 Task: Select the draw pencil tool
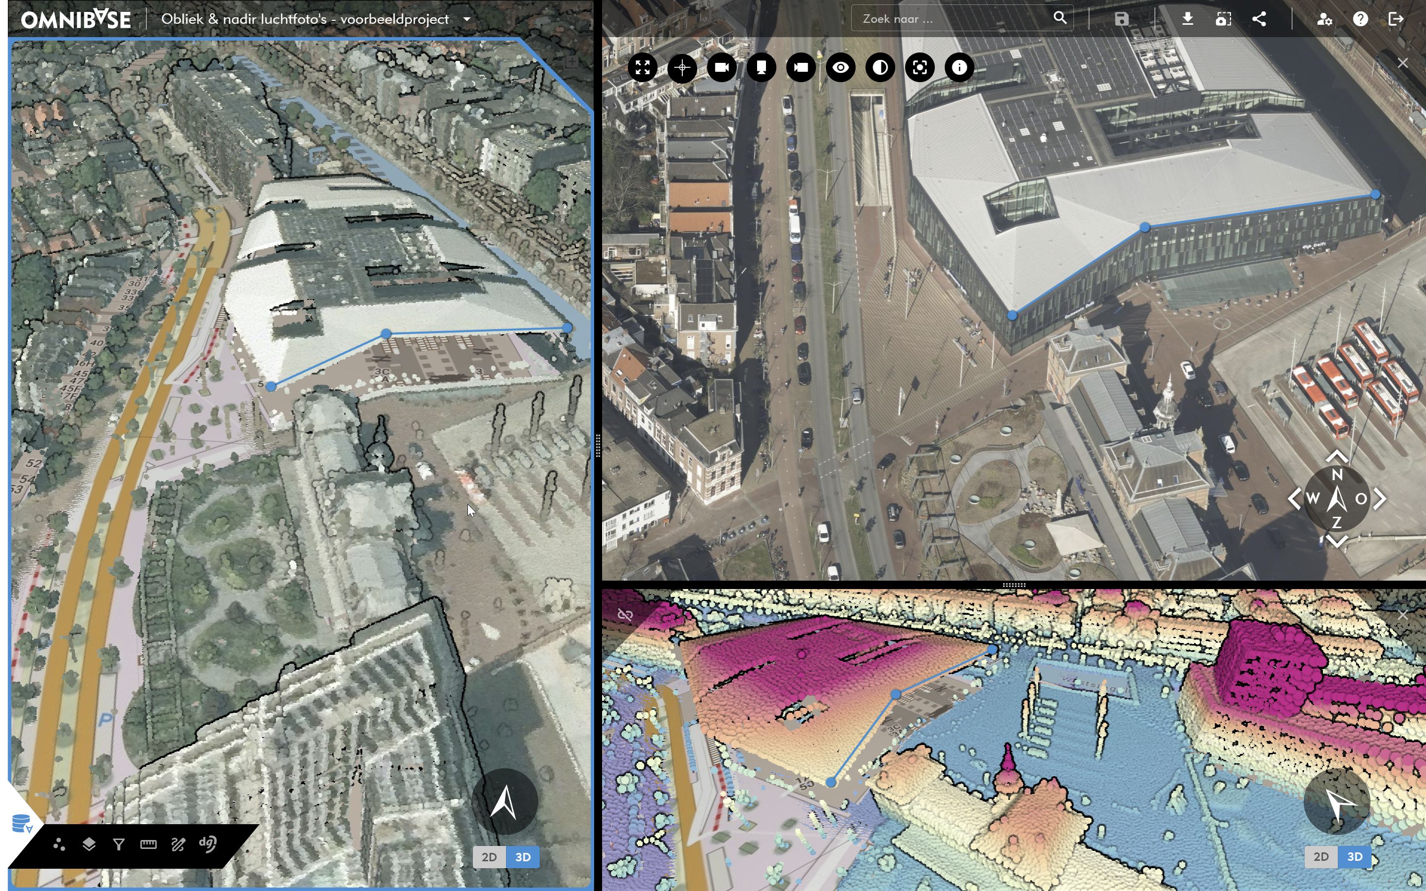click(178, 844)
